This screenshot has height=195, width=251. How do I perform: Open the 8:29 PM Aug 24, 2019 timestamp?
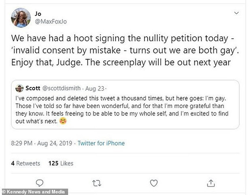[x=42, y=143]
